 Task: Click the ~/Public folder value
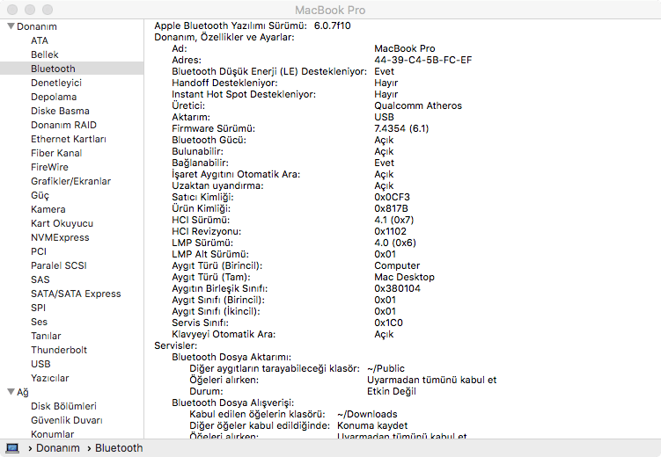(386, 368)
